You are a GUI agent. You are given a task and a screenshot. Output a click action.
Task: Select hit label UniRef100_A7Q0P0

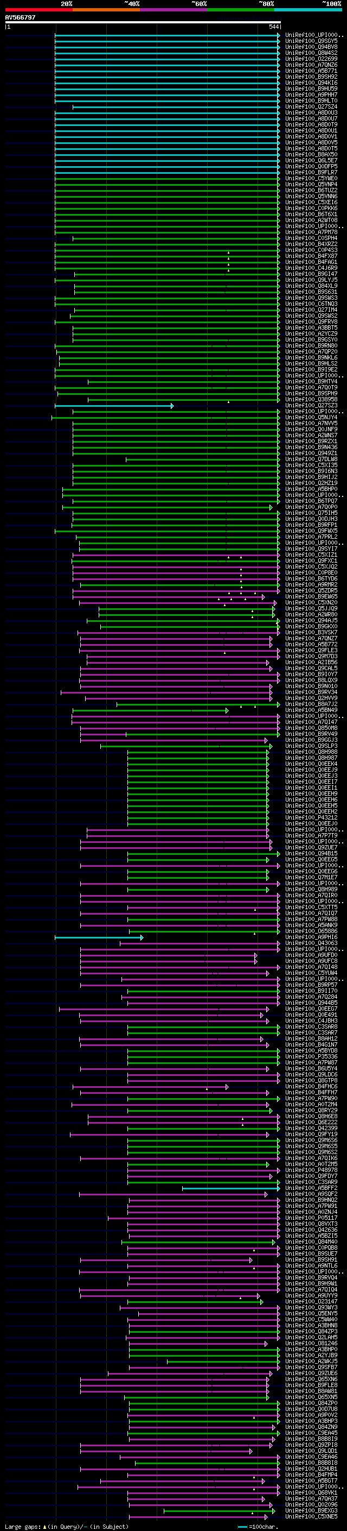311,507
